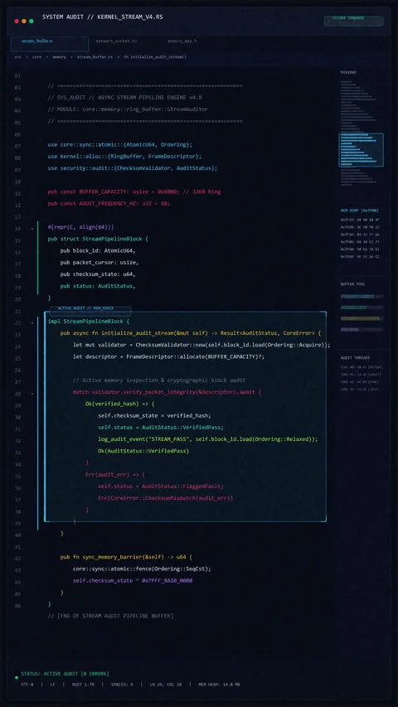Image resolution: width=398 pixels, height=707 pixels.
Task: Select 'stream_buffer.rs' in the breadcrumb path
Action: (x=95, y=57)
